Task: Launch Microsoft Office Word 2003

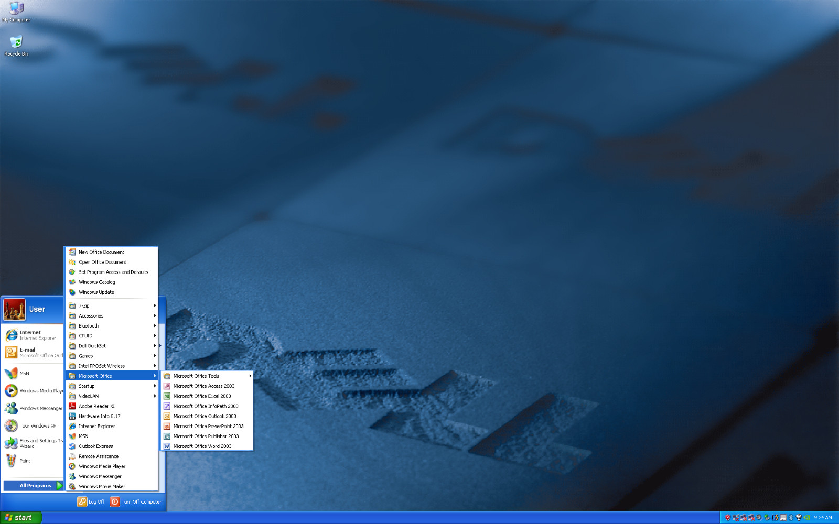Action: [207, 446]
